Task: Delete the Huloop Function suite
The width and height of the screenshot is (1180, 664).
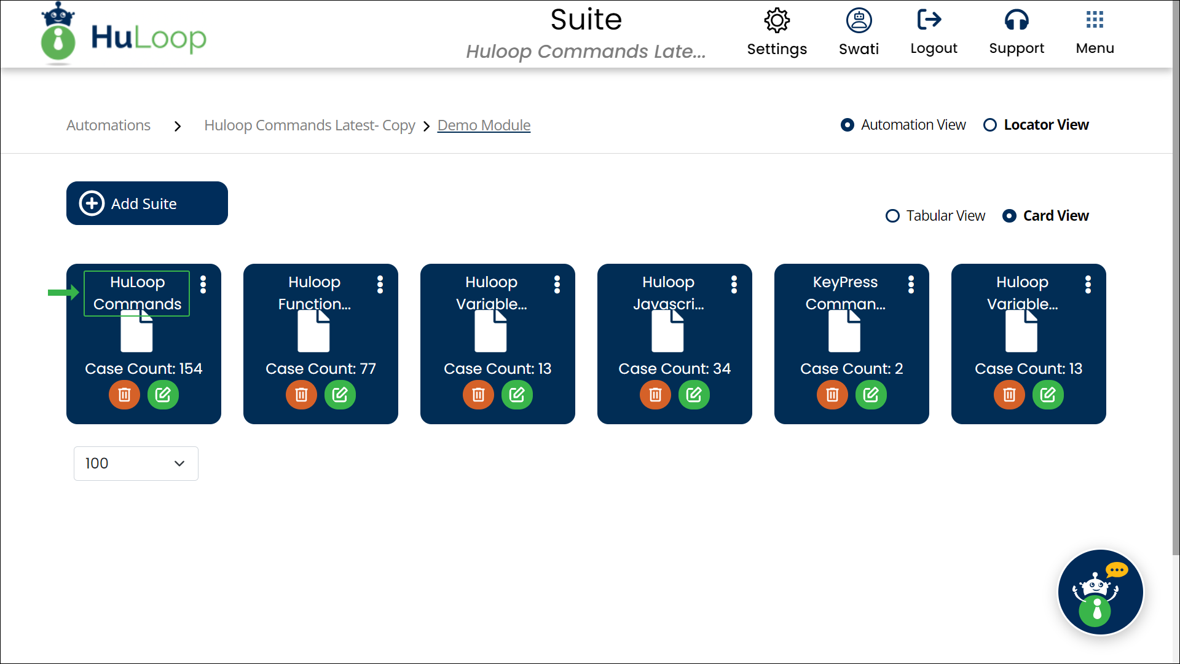Action: [x=301, y=395]
